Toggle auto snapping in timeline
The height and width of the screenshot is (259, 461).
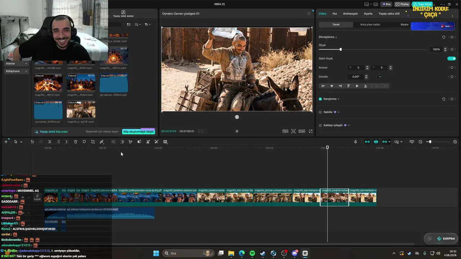tap(376, 142)
